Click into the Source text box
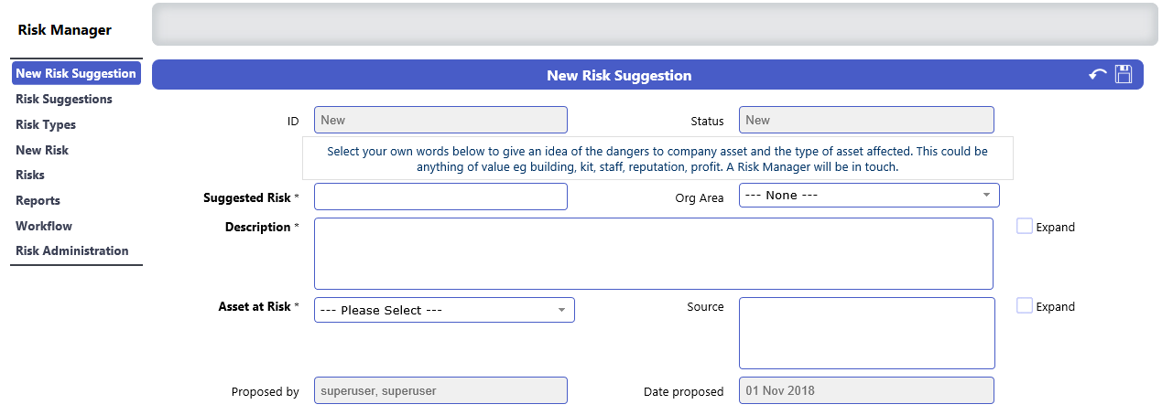This screenshot has height=415, width=1162. [x=866, y=333]
